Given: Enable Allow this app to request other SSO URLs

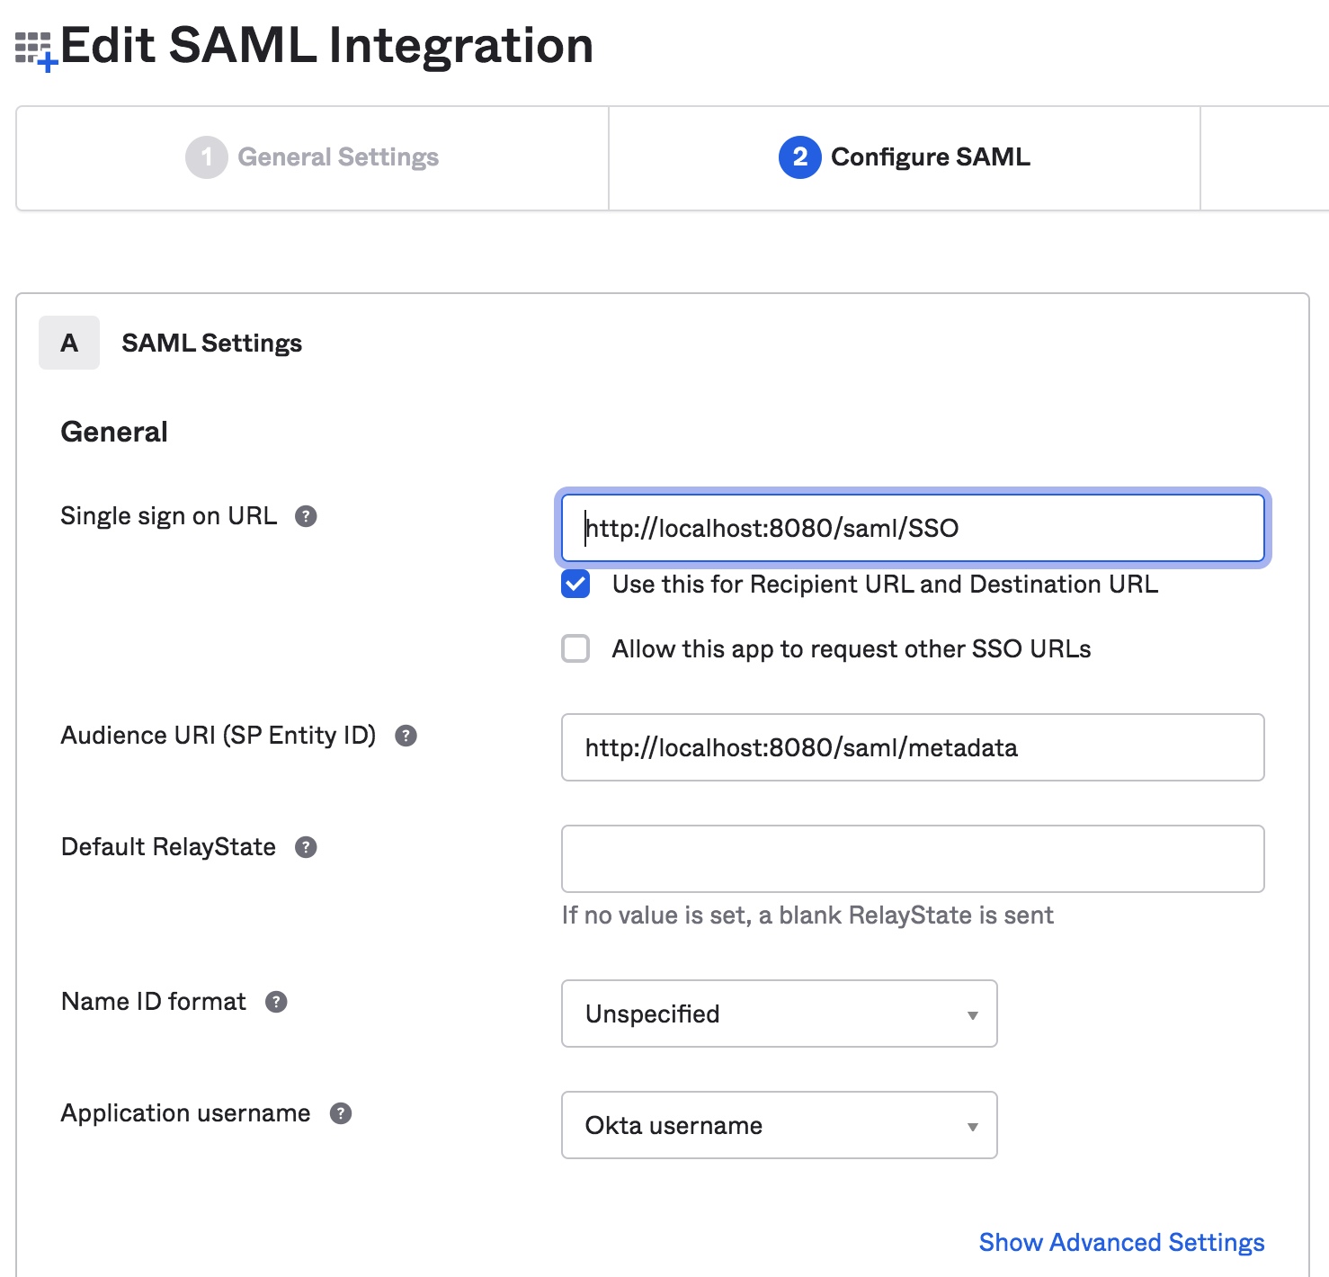Looking at the screenshot, I should 575,648.
